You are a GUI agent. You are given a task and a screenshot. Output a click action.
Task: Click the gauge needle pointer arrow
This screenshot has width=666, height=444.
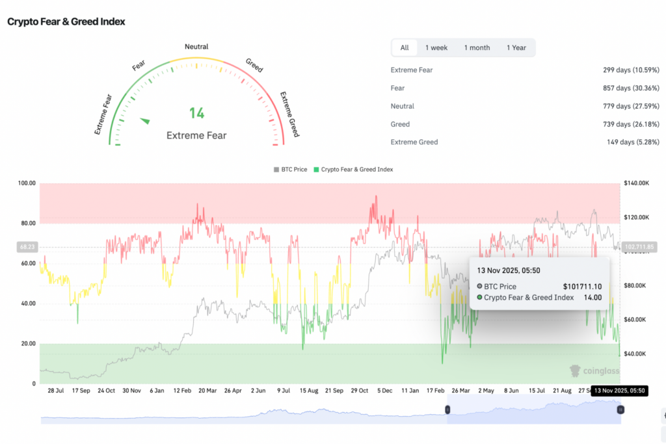[x=145, y=120]
